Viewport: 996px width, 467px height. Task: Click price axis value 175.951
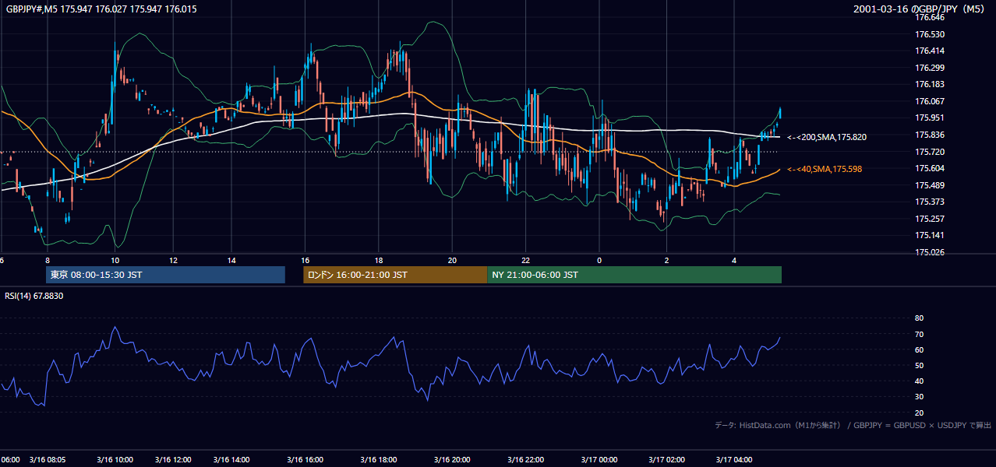point(930,118)
